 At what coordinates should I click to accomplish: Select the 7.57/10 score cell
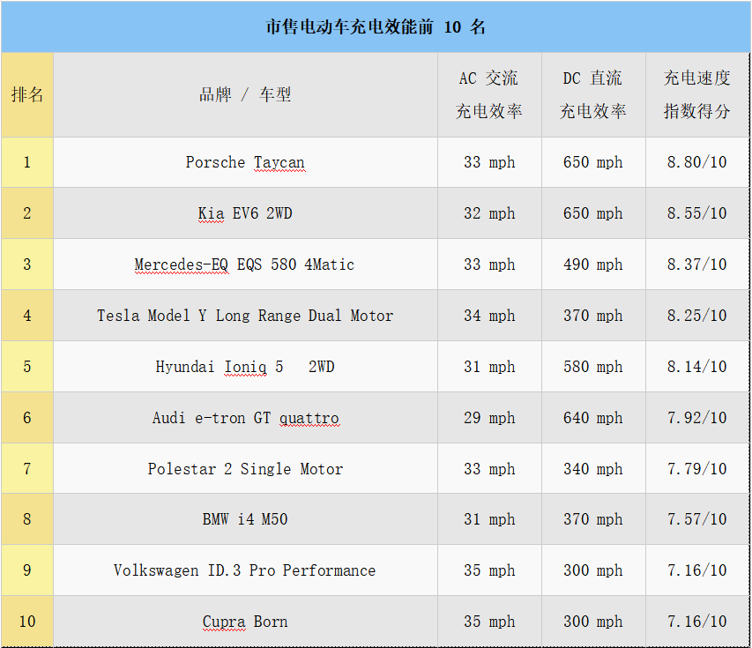pos(697,519)
